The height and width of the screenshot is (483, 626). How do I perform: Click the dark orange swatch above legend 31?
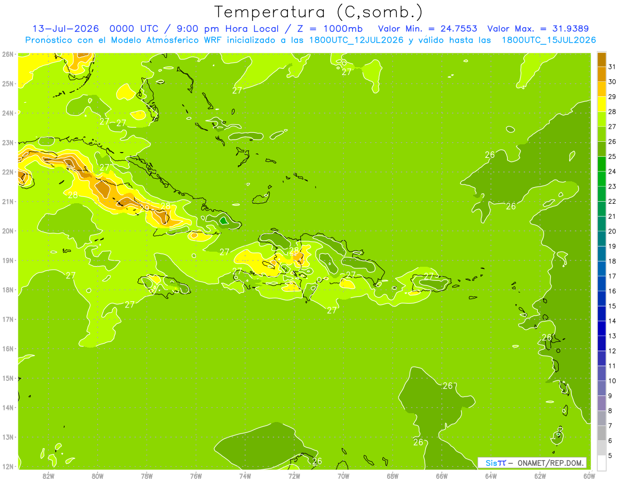[601, 60]
